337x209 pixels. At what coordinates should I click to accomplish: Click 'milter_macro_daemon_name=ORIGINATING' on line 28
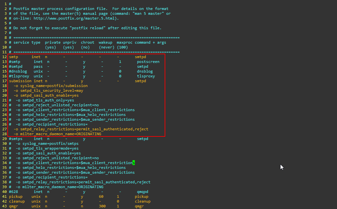pos(61,134)
